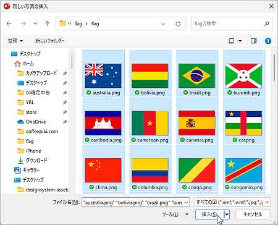Viewport: 278px width, 225px height.
Task: Select car.png thumbnail
Action: (x=243, y=121)
